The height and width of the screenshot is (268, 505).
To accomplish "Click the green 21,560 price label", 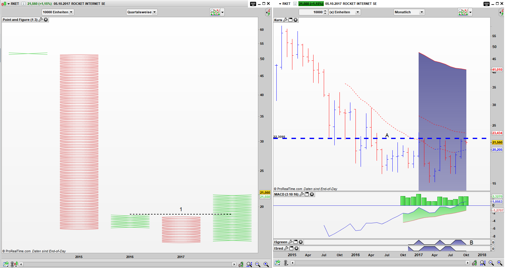I will [x=311, y=4].
